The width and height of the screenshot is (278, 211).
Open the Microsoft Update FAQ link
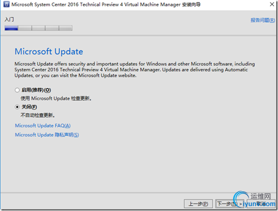pyautogui.click(x=43, y=126)
